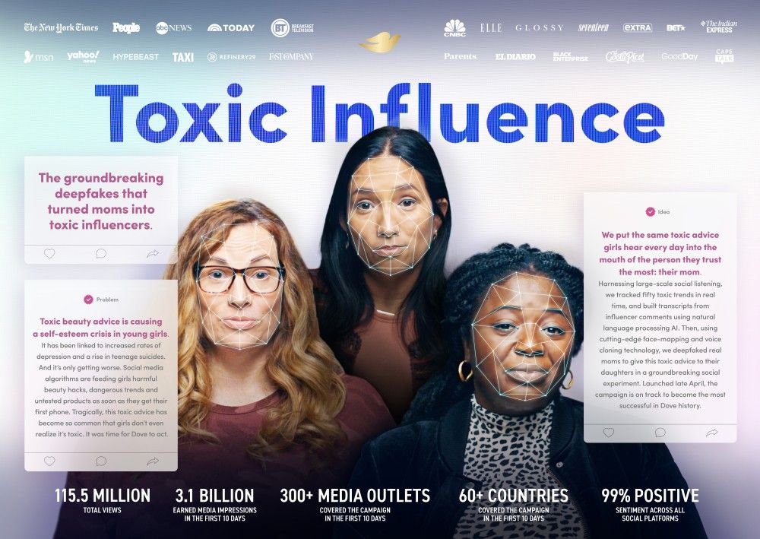
Task: Click the comment bubble icon in the Problem card
Action: pyautogui.click(x=101, y=461)
